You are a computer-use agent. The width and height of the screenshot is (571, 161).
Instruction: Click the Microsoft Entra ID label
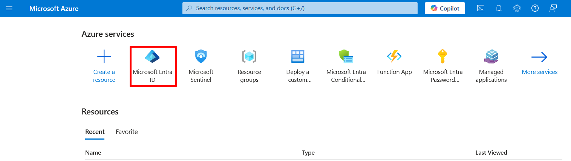pyautogui.click(x=153, y=76)
